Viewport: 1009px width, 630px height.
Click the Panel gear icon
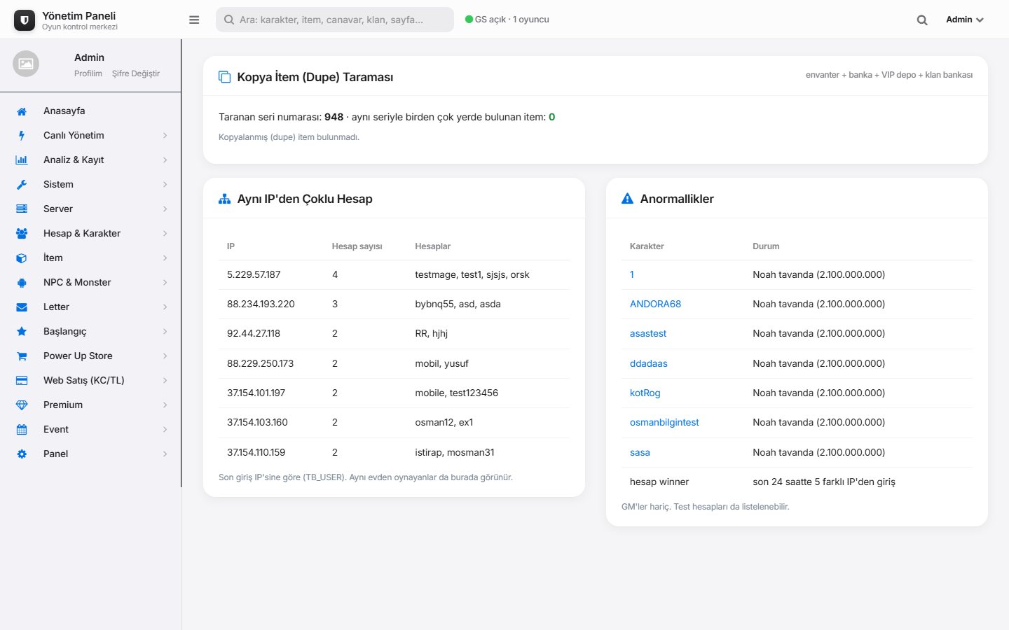[x=22, y=454]
